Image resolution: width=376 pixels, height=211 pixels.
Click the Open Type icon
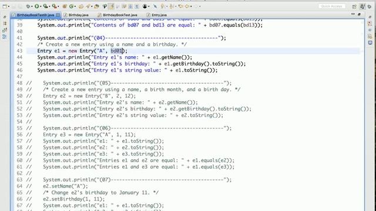coord(81,6)
